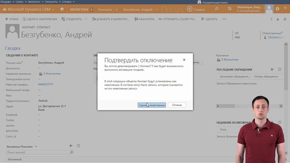Add new payment with plus icon
The image size is (290, 163).
pos(71,146)
